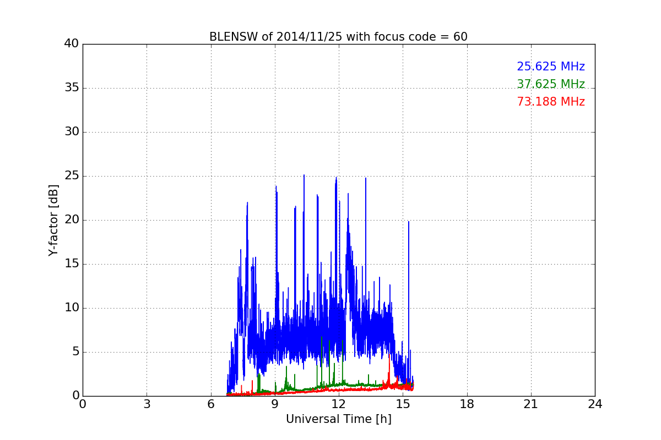Click x-axis tick label 24
This screenshot has height=440, width=661.
tap(595, 404)
